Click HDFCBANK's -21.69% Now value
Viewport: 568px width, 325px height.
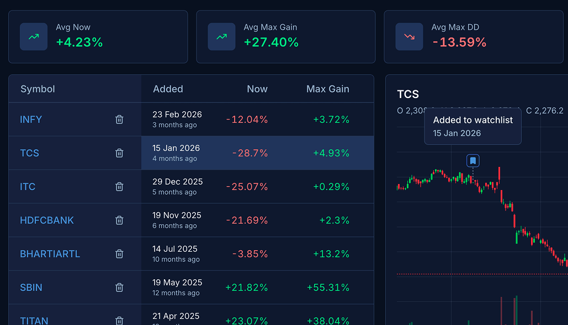pos(247,220)
